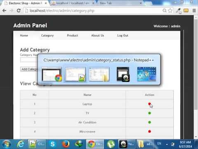Select the Chrome thumbnail in the Alt-Tab switcher
This screenshot has height=149, width=198.
(x=52, y=74)
